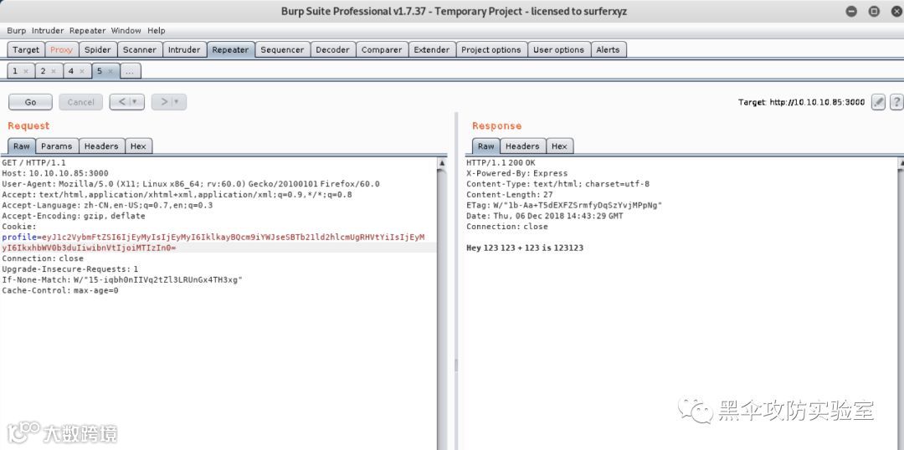Switch to the Proxy tab
This screenshot has width=904, height=450.
(x=61, y=49)
